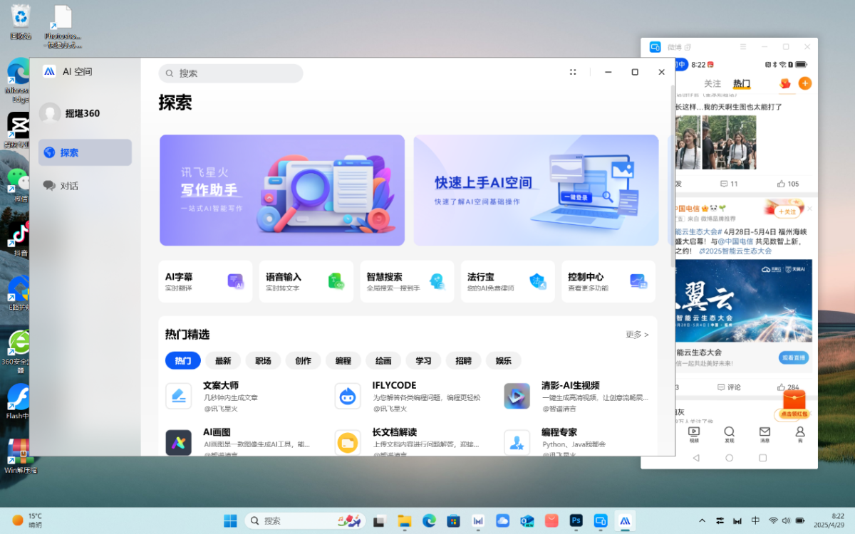Select the 招聘 category tab
This screenshot has width=855, height=534.
pos(464,361)
